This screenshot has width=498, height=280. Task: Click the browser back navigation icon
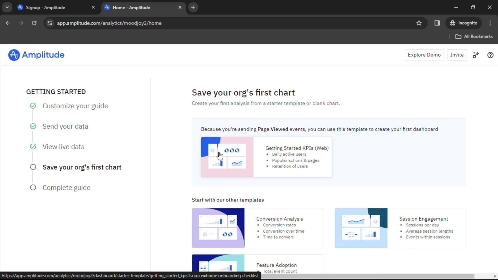click(8, 23)
